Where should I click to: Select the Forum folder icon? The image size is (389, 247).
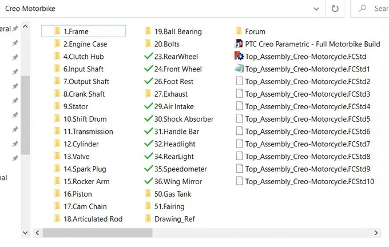(x=239, y=31)
